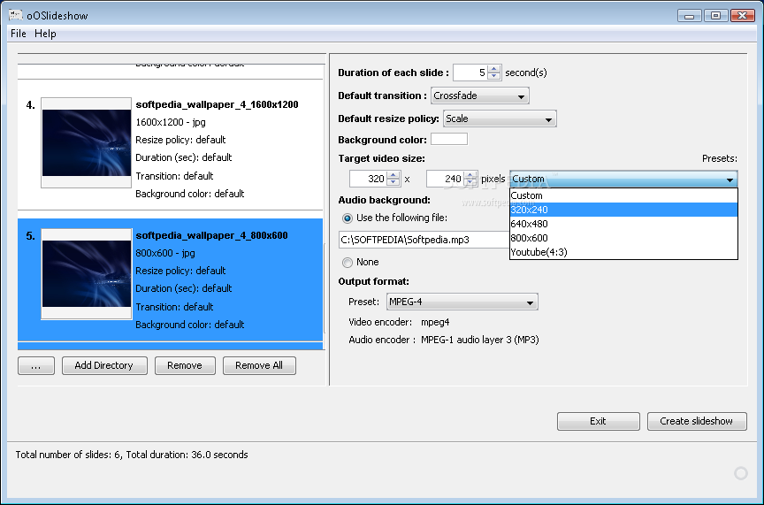
Task: Click slide 4 'Transition: default' text
Action: [x=174, y=176]
